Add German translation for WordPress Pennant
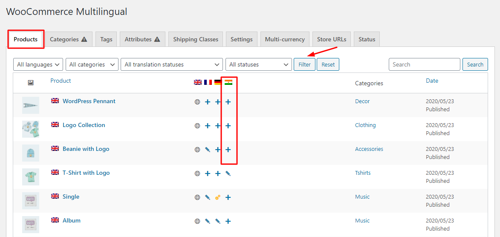This screenshot has height=237, width=500. 218,102
